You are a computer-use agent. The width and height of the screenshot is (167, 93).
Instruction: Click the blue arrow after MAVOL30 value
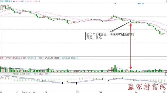77,58
